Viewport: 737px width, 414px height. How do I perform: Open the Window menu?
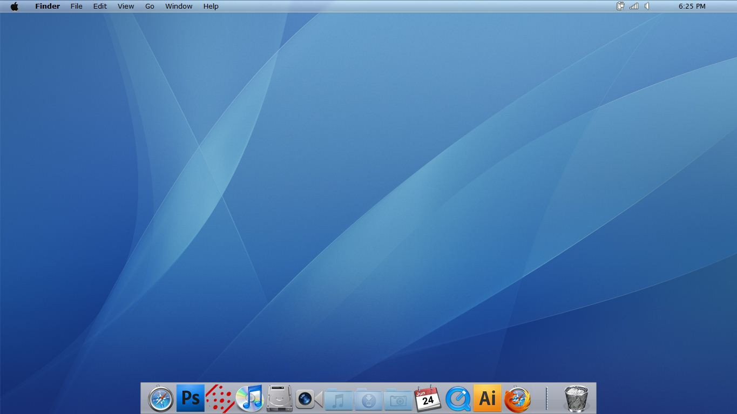[179, 6]
